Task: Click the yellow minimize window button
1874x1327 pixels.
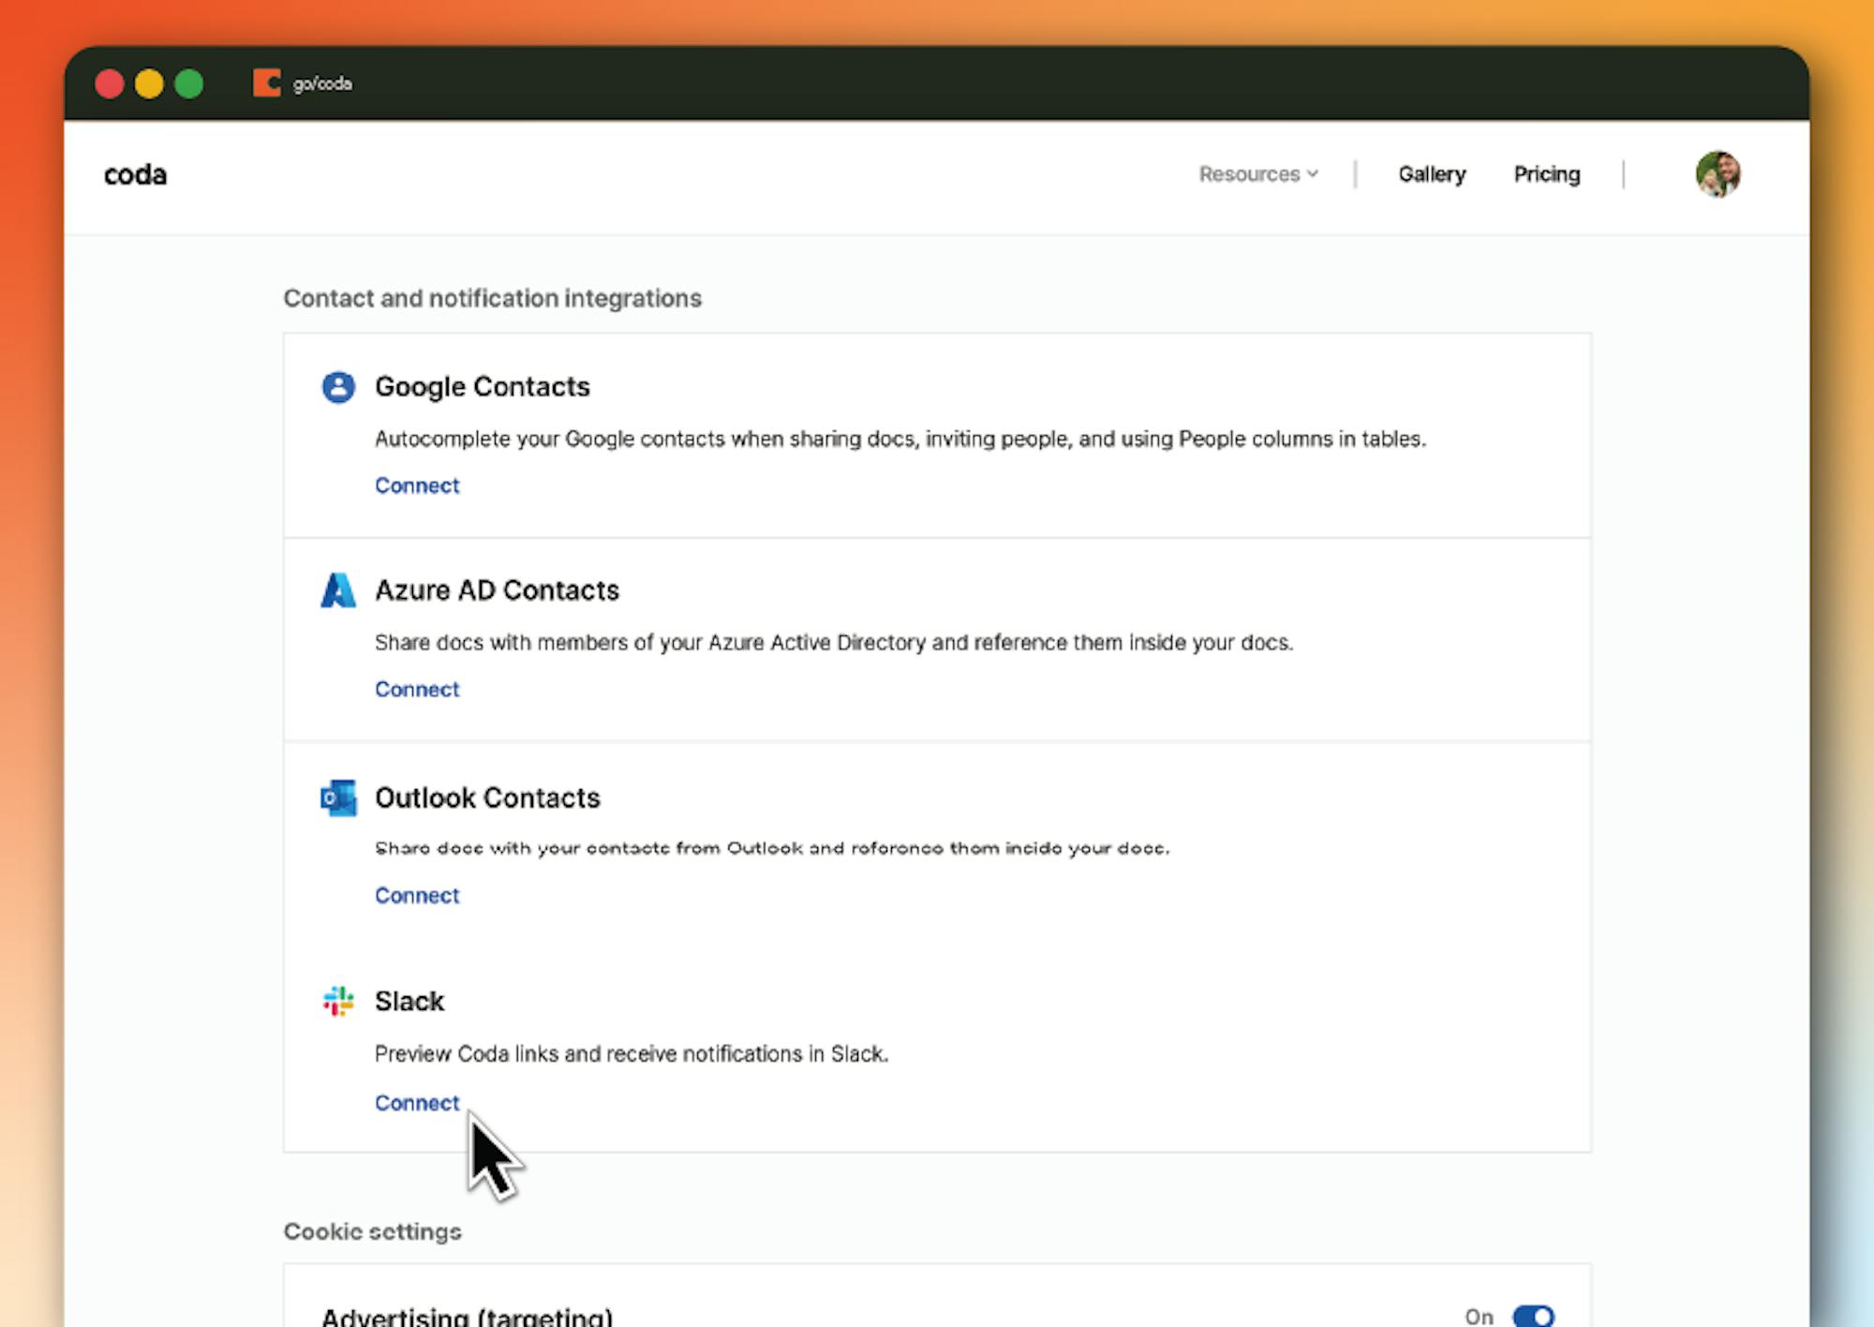Action: click(149, 84)
